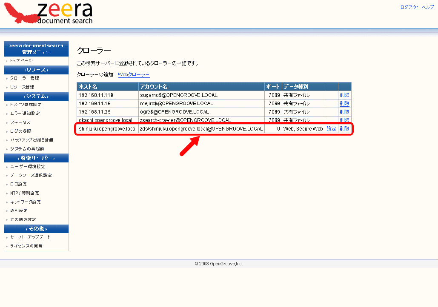The image size is (438, 307).
Task: Click the データ種別 column header
Action: pyautogui.click(x=303, y=86)
